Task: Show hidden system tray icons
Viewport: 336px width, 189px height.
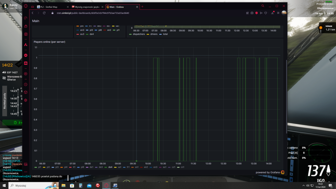Action: pos(303,186)
